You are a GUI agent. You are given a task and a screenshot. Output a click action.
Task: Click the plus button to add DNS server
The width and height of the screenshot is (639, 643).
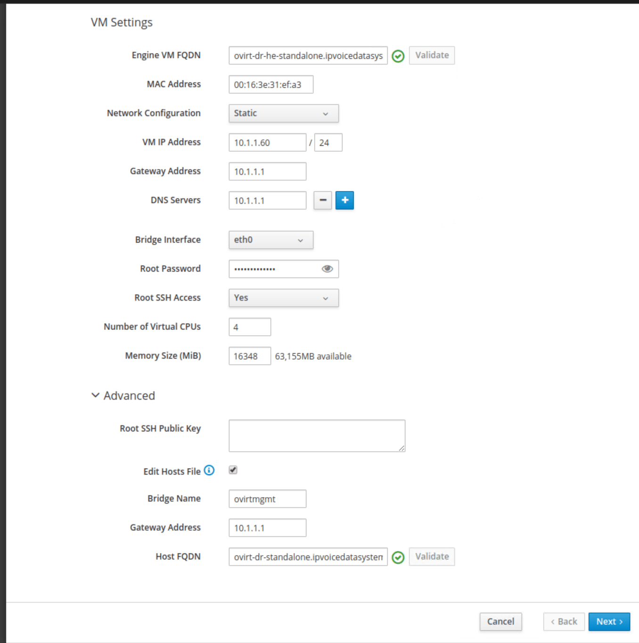(344, 200)
